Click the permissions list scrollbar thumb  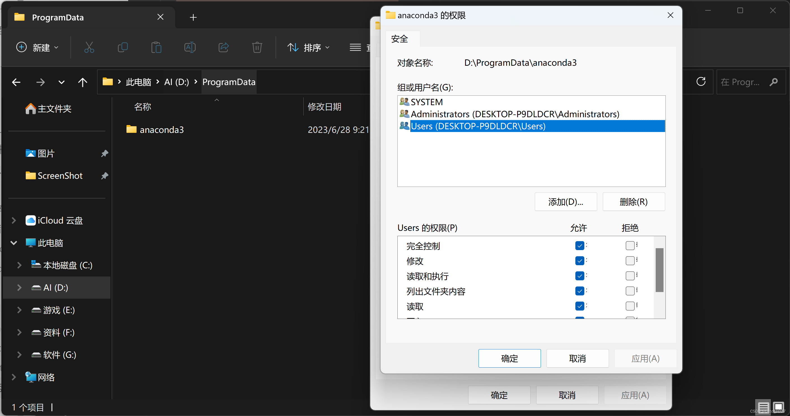pyautogui.click(x=659, y=270)
